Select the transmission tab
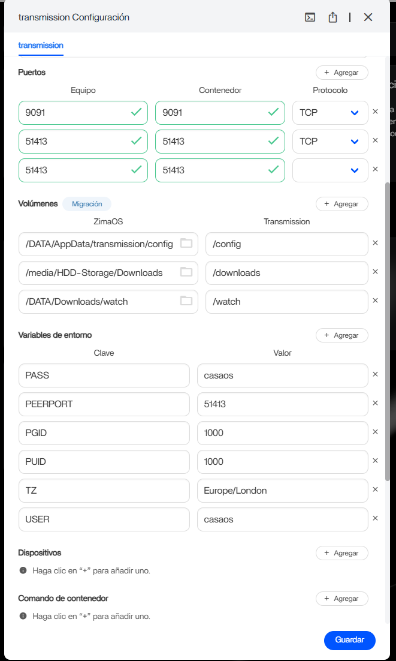 (41, 46)
